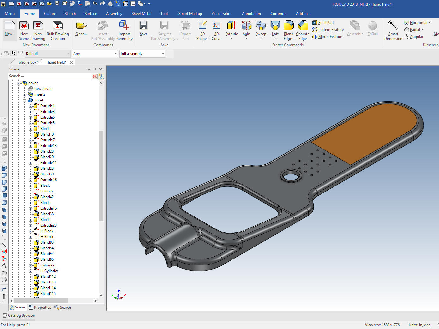Click Smart Dimension tool
This screenshot has height=329, width=439.
pyautogui.click(x=393, y=31)
